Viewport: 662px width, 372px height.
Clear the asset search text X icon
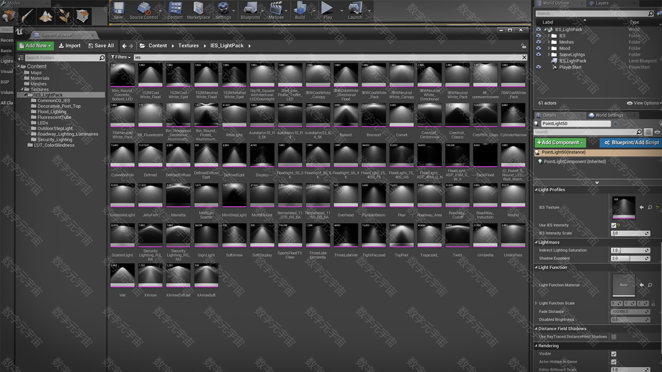(x=524, y=57)
